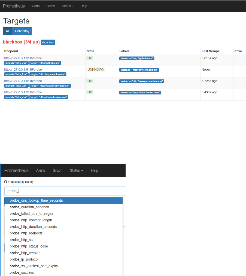Click target="http://github.com" label badge
The image size is (246, 276).
45,63
